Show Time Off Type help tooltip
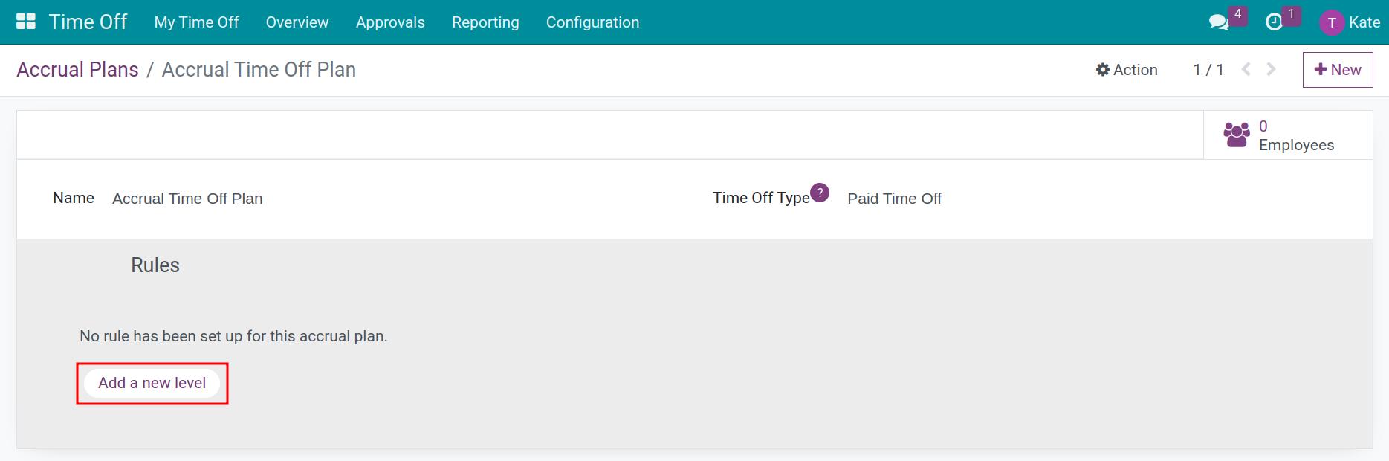Screen dimensions: 1389x461 click(x=820, y=193)
